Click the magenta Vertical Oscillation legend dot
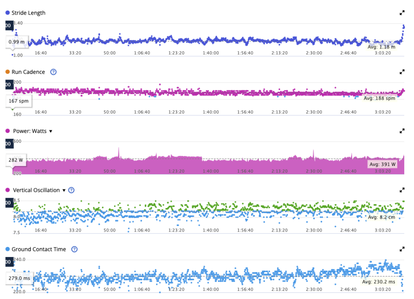 tap(8, 190)
